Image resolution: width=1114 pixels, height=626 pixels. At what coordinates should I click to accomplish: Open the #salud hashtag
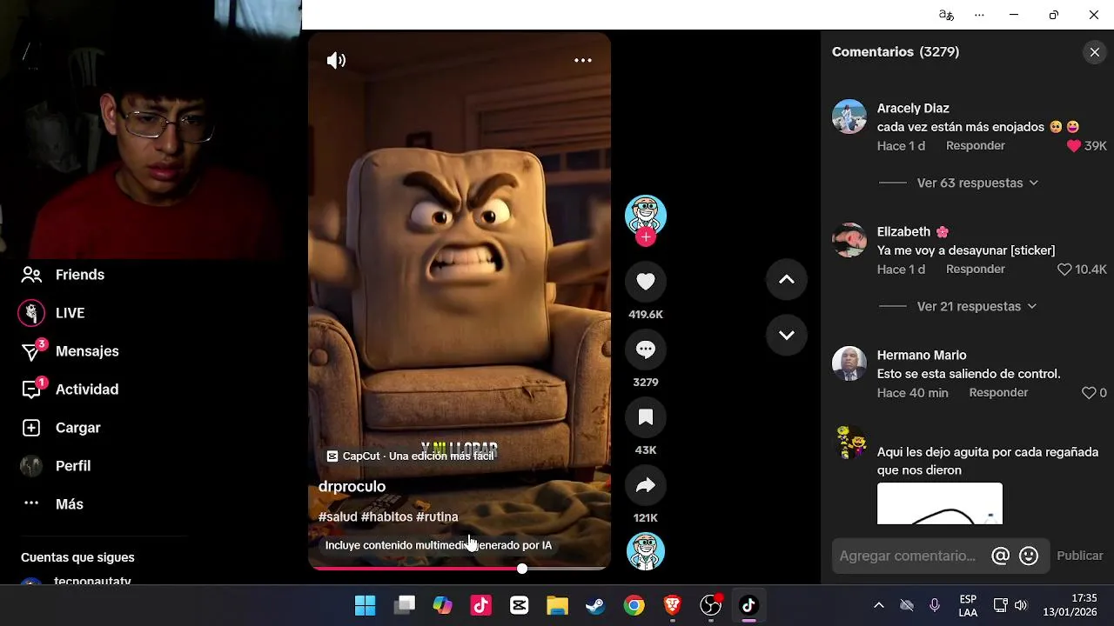[x=338, y=516]
